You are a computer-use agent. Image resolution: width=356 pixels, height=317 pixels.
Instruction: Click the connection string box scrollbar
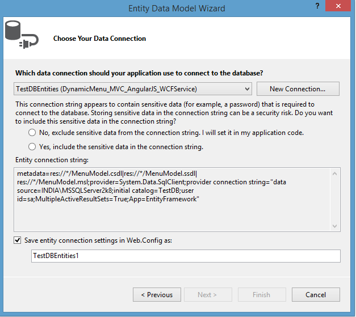(x=336, y=198)
